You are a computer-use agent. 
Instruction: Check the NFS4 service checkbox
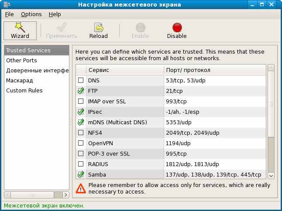point(81,133)
